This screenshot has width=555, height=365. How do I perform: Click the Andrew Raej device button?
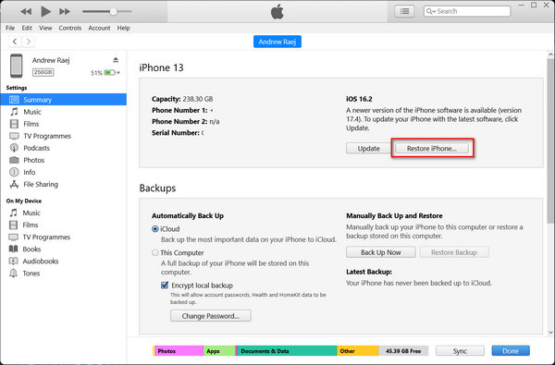click(x=277, y=42)
